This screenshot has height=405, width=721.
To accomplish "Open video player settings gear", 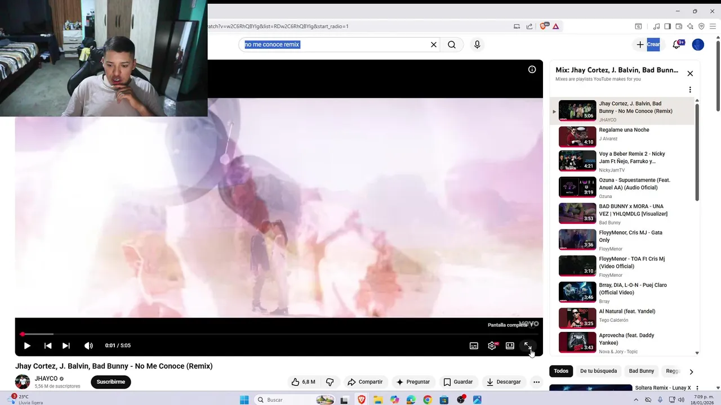I will click(x=492, y=345).
